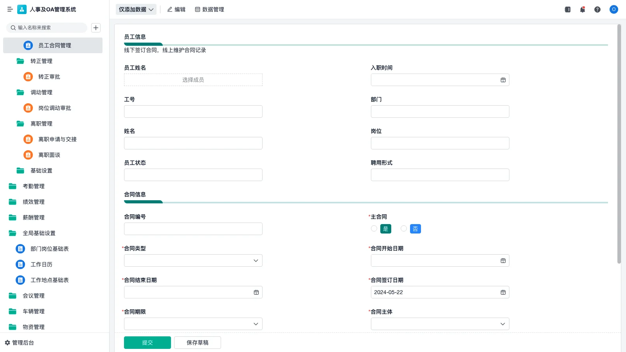
Task: Open 转正审批 approval form icon
Action: pyautogui.click(x=28, y=77)
